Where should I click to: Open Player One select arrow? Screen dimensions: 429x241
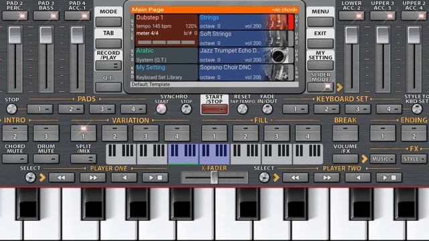pos(42,177)
